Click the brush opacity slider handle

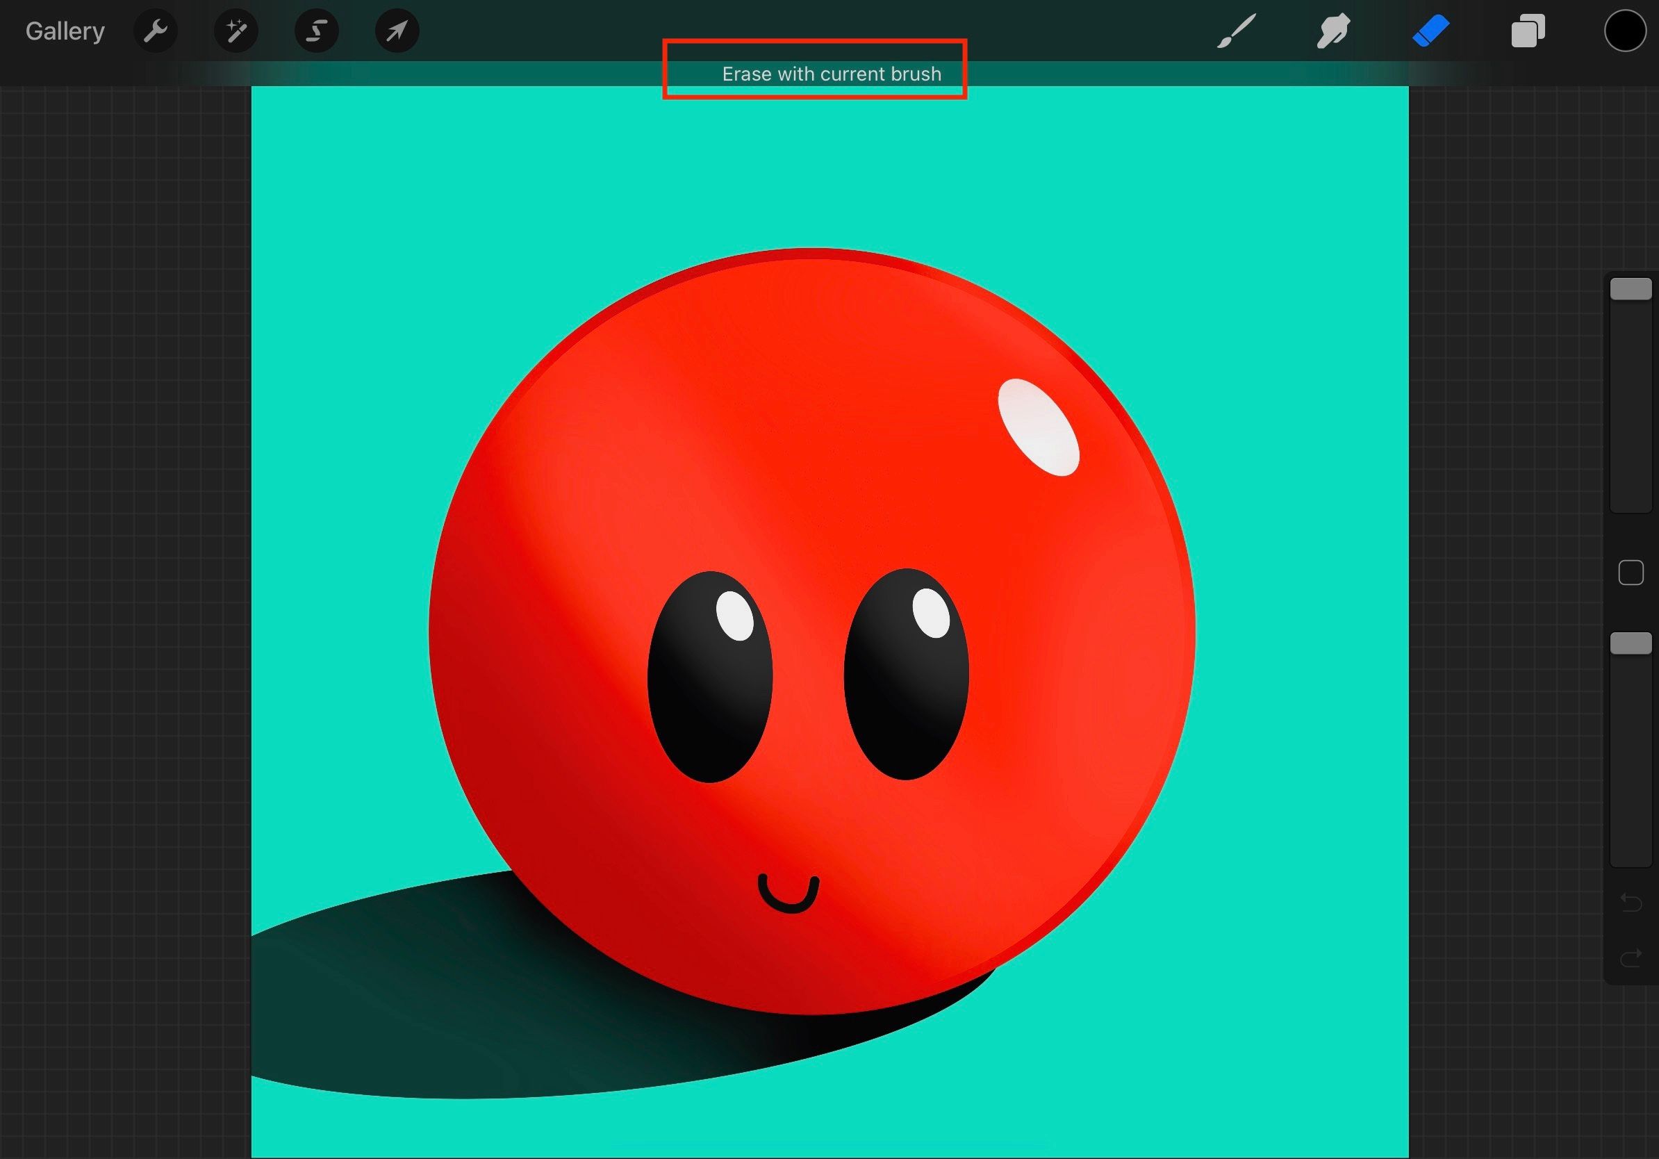[1631, 643]
